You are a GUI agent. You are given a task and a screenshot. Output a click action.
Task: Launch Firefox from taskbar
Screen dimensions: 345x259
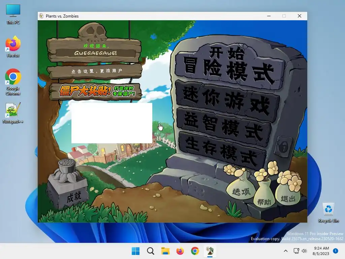[180, 251]
